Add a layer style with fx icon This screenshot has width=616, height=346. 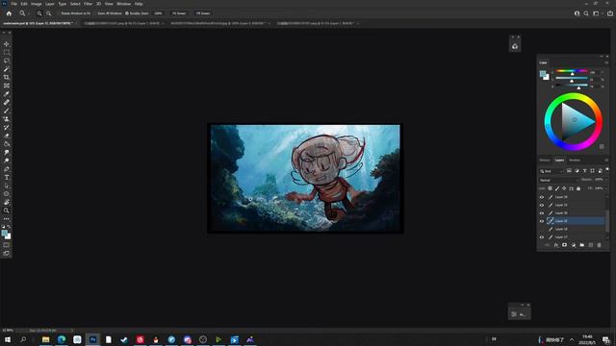point(556,245)
